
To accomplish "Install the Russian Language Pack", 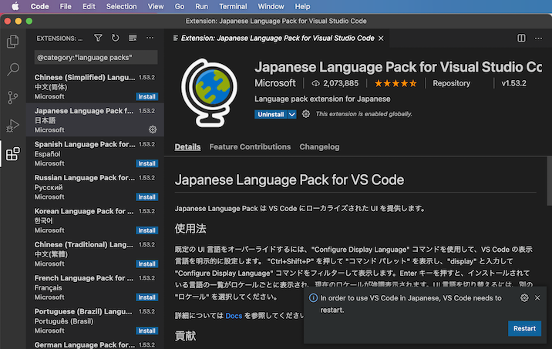I will click(x=146, y=197).
